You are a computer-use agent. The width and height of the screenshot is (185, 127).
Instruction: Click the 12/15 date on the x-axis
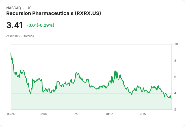pos(142,114)
